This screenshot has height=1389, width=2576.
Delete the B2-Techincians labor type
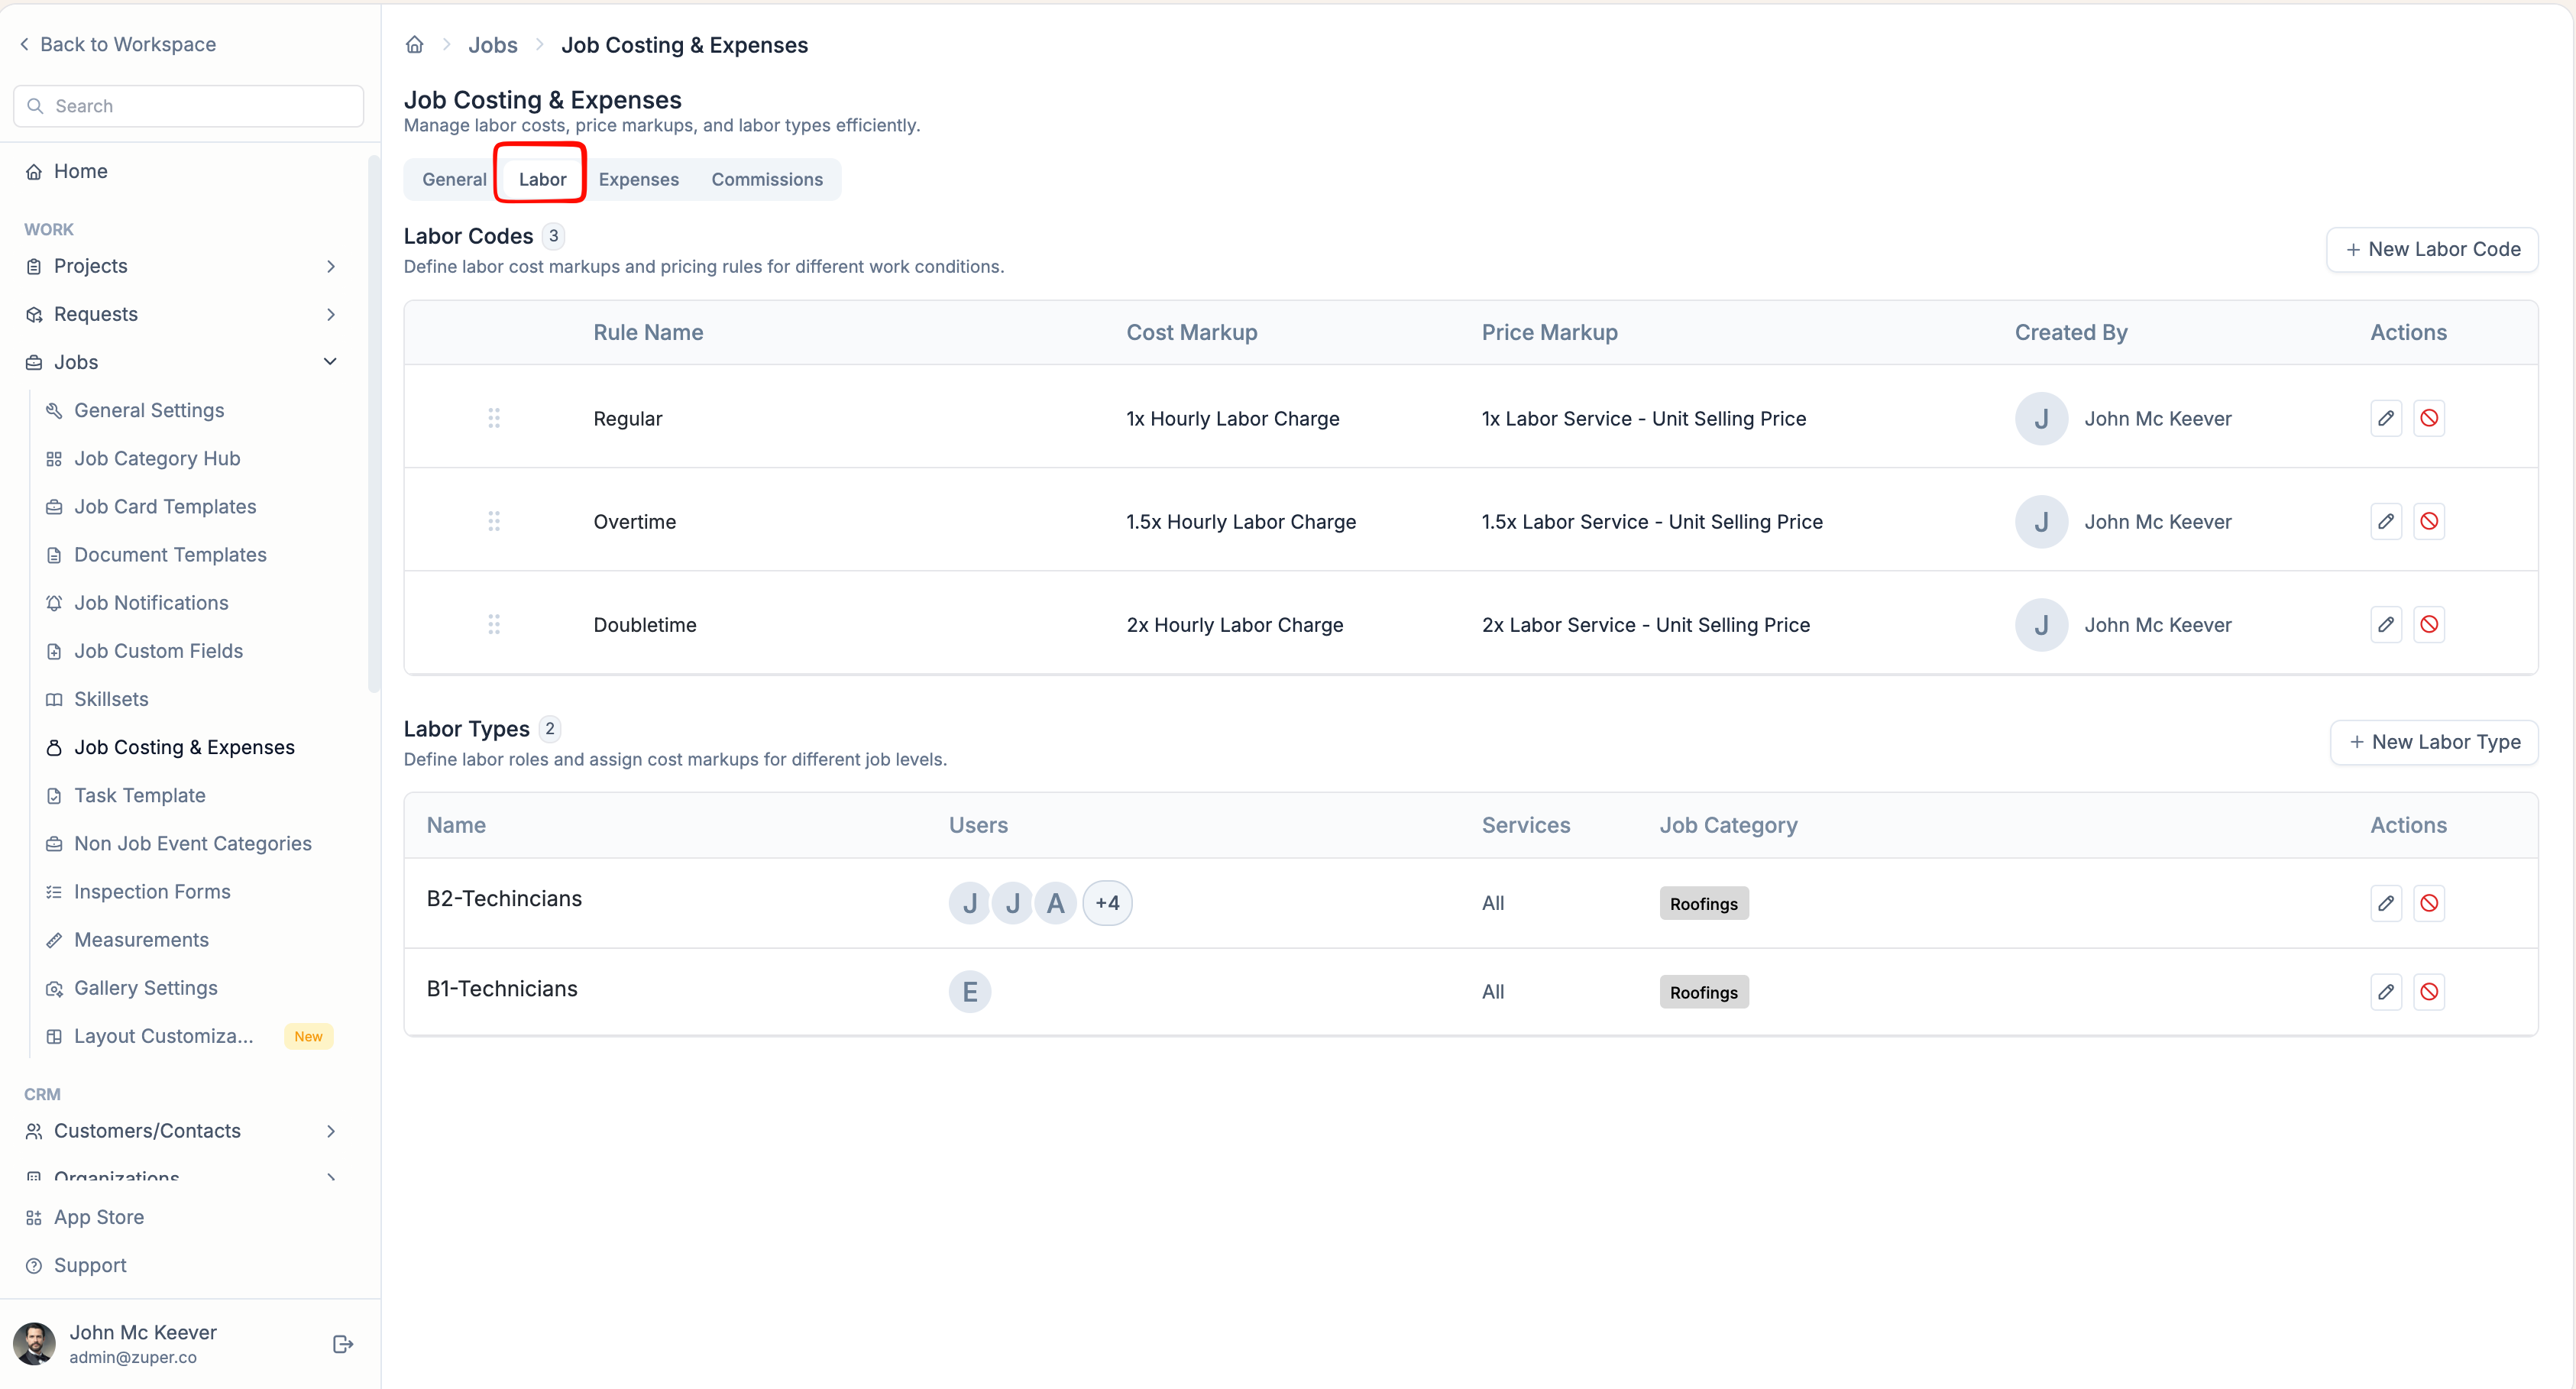pyautogui.click(x=2429, y=903)
